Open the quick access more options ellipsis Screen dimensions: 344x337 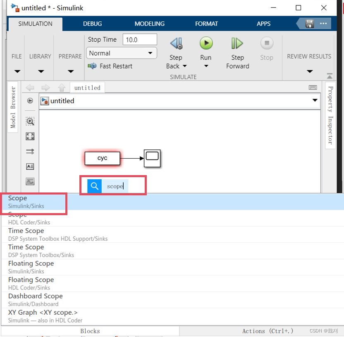pos(323,24)
